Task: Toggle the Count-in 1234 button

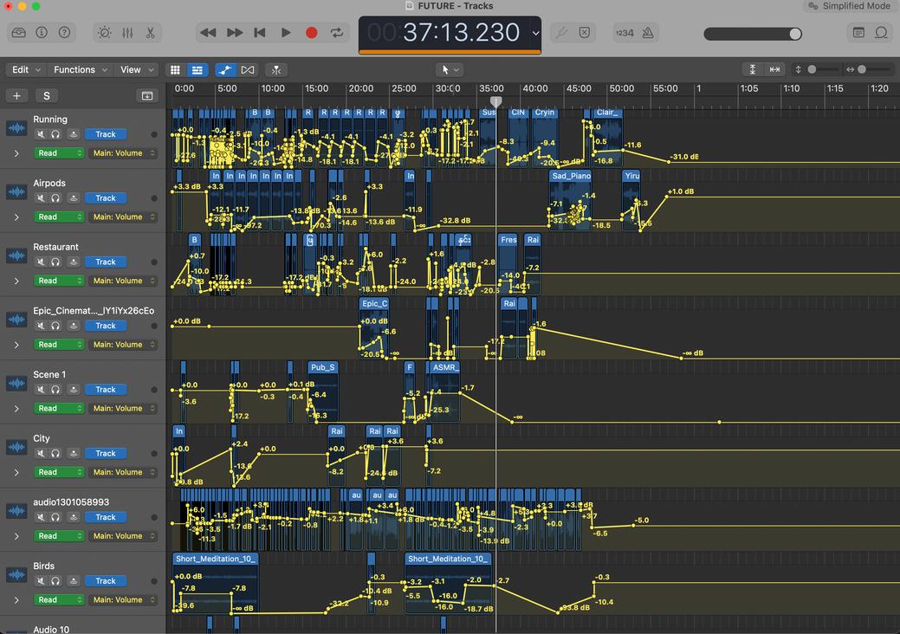Action: (625, 33)
